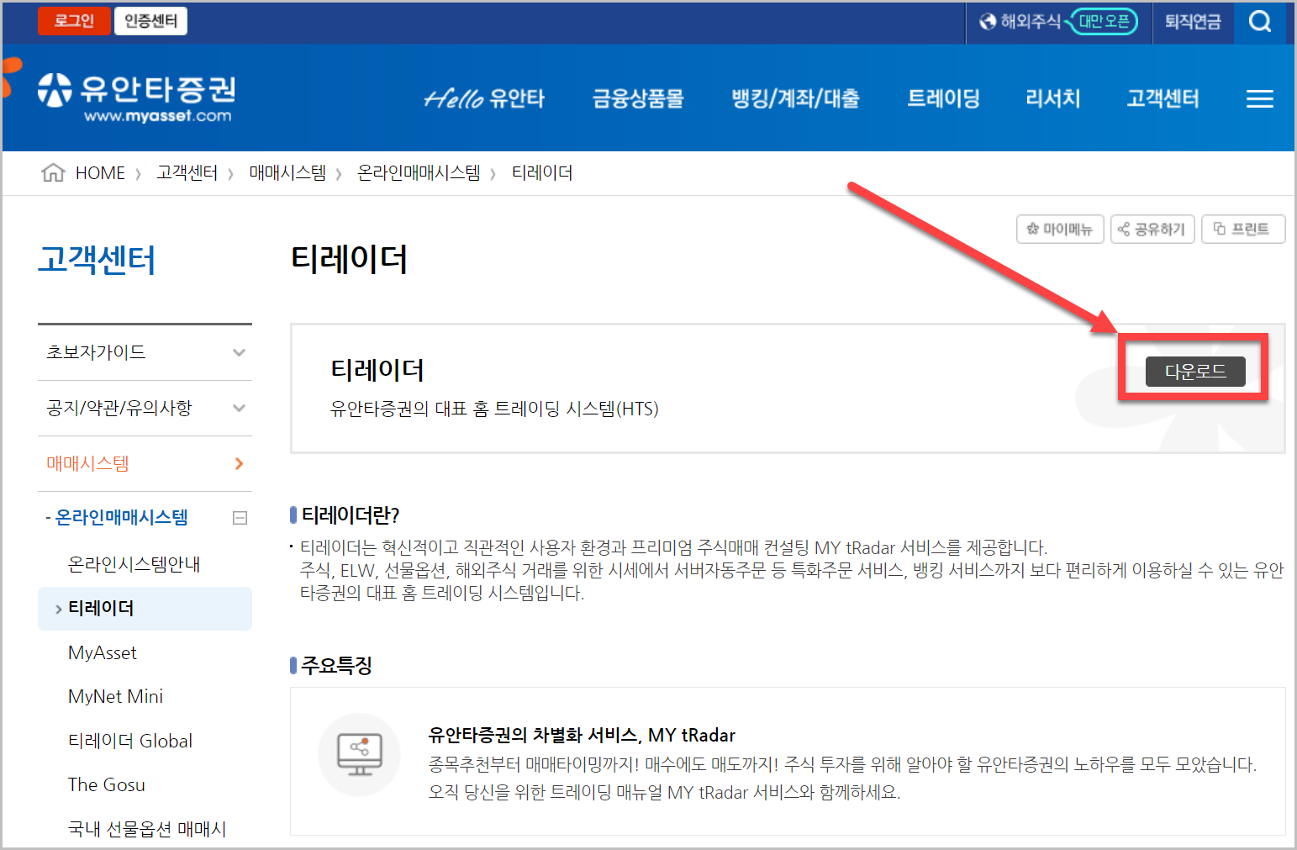Open the 고객센터 top menu
The width and height of the screenshot is (1297, 850).
(1163, 98)
